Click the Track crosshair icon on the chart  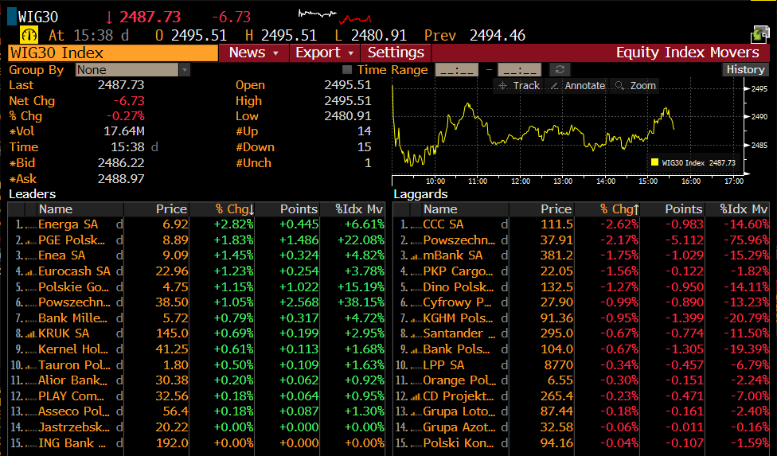502,86
